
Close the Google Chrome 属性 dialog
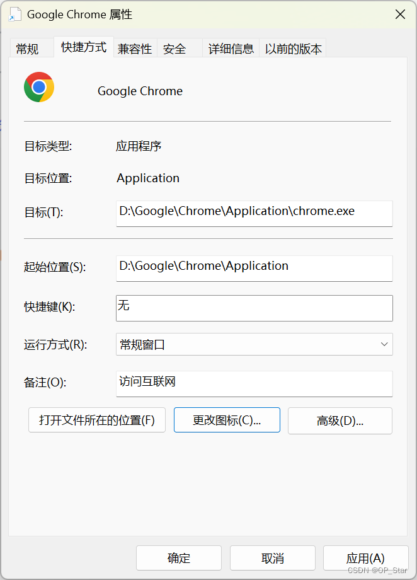pos(400,14)
